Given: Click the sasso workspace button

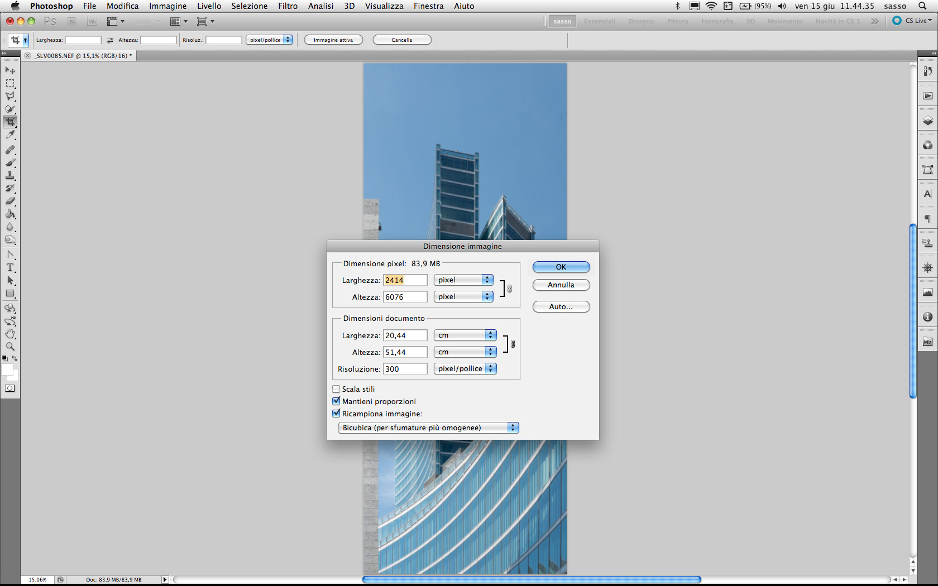Looking at the screenshot, I should pyautogui.click(x=562, y=21).
